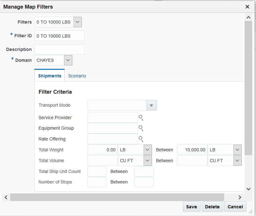The image size is (256, 216).
Task: Click into the Description text field
Action: pos(60,49)
